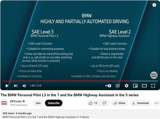This screenshot has height=119, width=160.
Task: Open video settings gear
Action: click(126, 86)
